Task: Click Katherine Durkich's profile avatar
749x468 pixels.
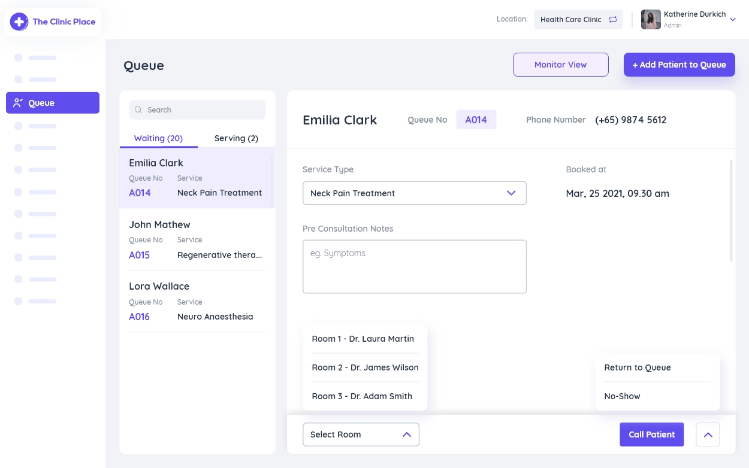Action: click(x=651, y=19)
